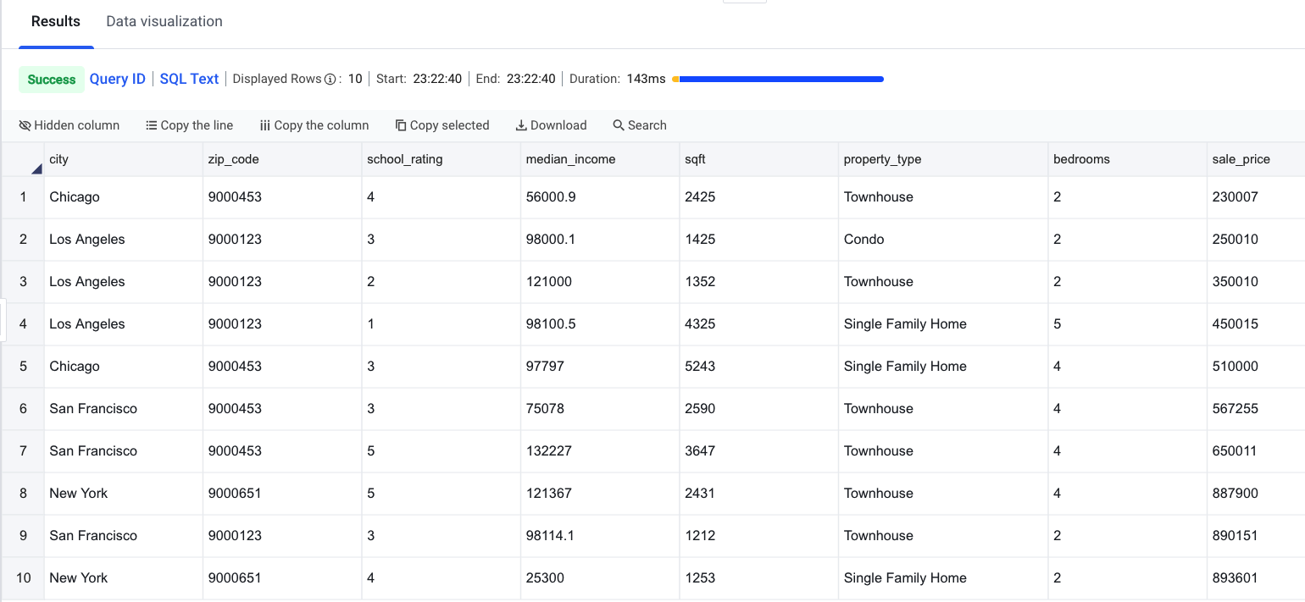This screenshot has height=602, width=1305.
Task: Open the Query ID link
Action: click(x=117, y=79)
